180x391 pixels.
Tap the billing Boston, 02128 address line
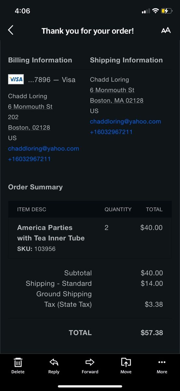[x=29, y=127]
